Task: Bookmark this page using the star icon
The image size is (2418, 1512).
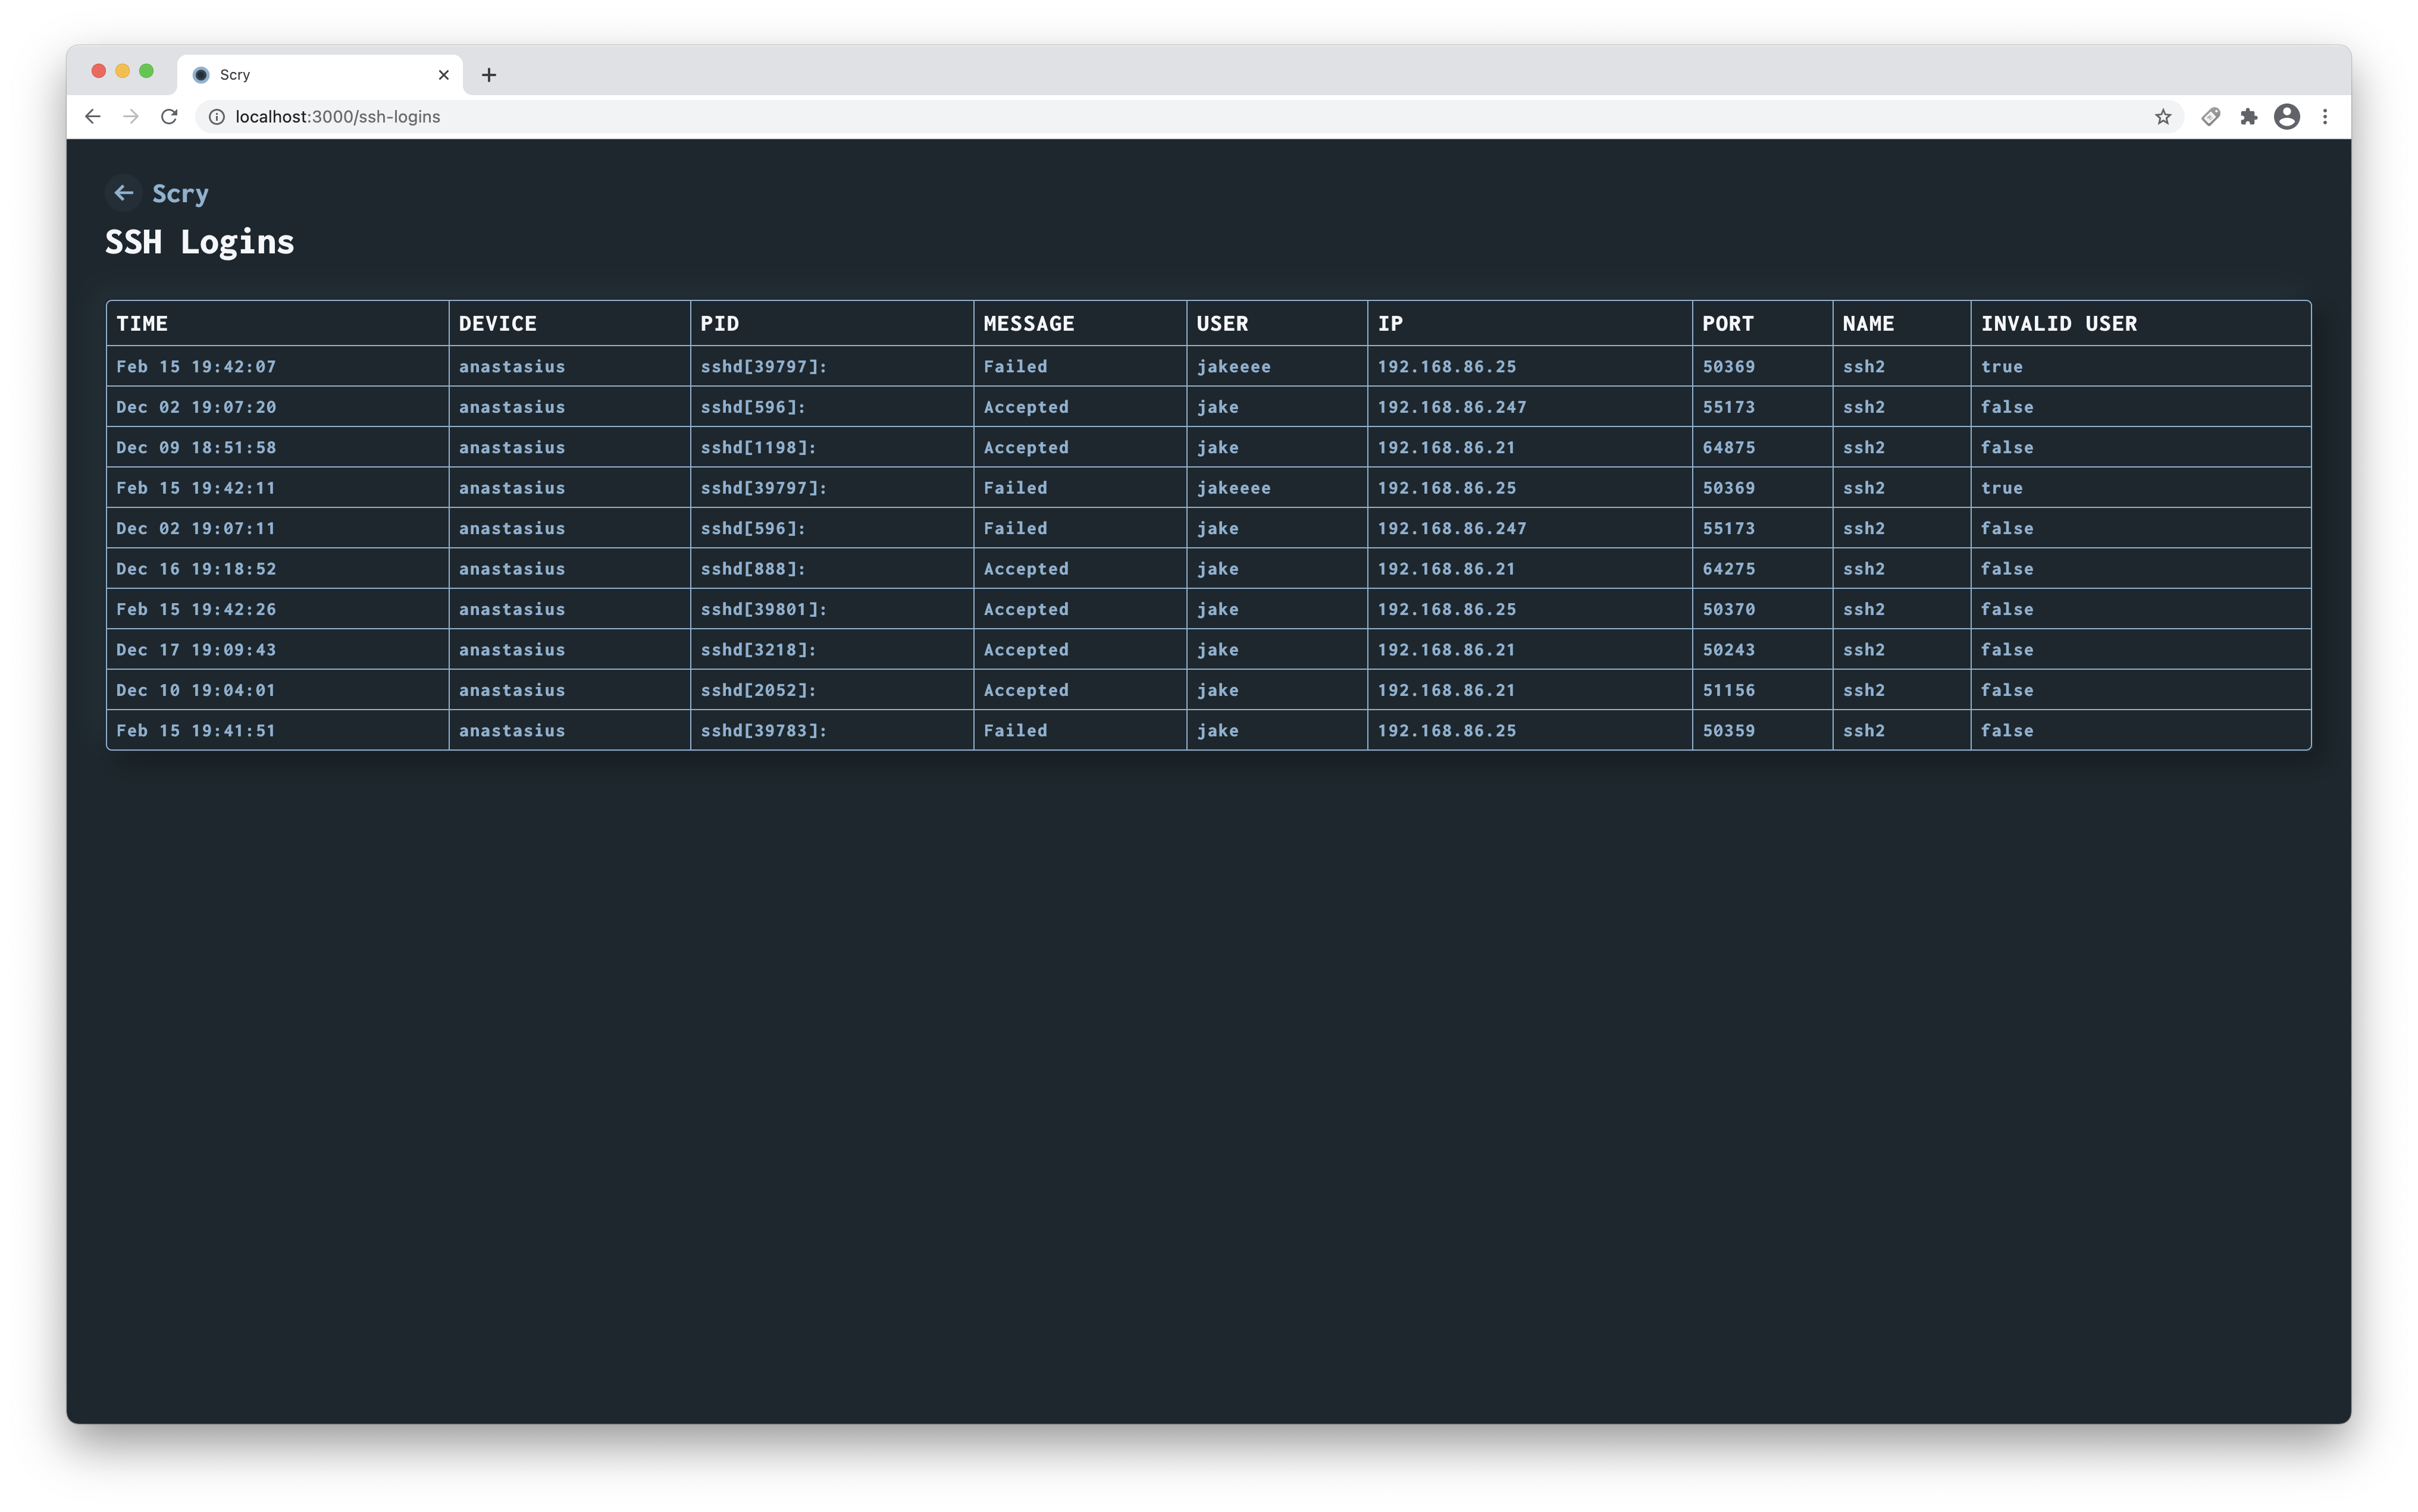Action: click(x=2162, y=117)
